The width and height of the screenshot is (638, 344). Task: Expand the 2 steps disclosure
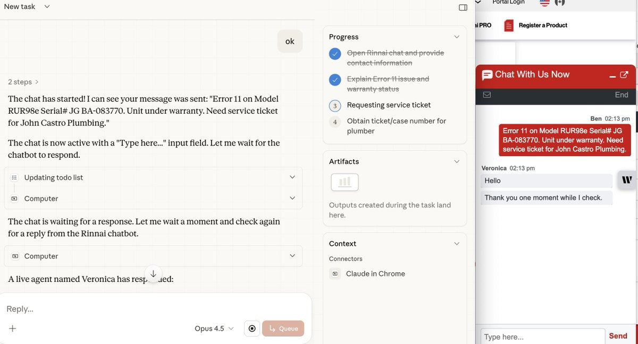click(x=23, y=82)
